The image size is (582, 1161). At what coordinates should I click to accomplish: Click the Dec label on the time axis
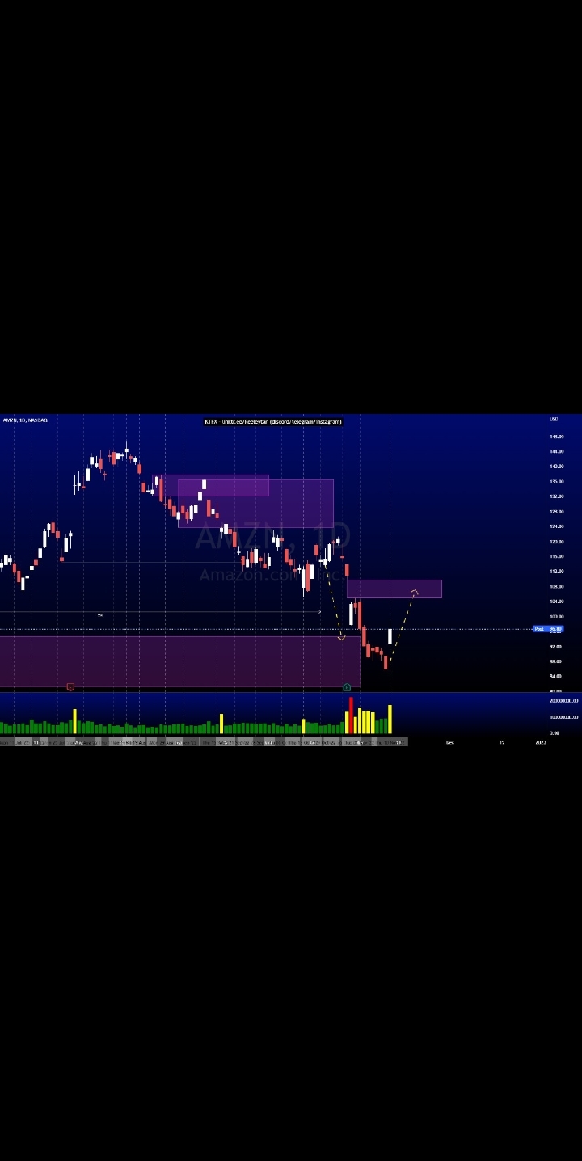[x=450, y=742]
